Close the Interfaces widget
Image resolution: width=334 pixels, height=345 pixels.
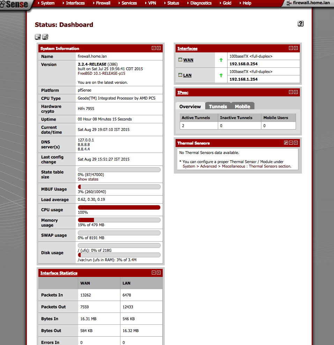[x=296, y=48]
